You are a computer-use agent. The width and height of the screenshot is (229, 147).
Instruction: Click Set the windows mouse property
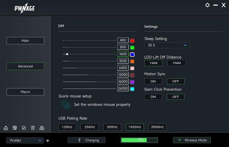click(102, 105)
